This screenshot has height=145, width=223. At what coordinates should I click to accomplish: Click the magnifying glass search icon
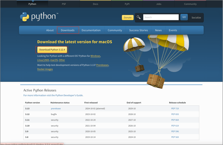coord(139,17)
